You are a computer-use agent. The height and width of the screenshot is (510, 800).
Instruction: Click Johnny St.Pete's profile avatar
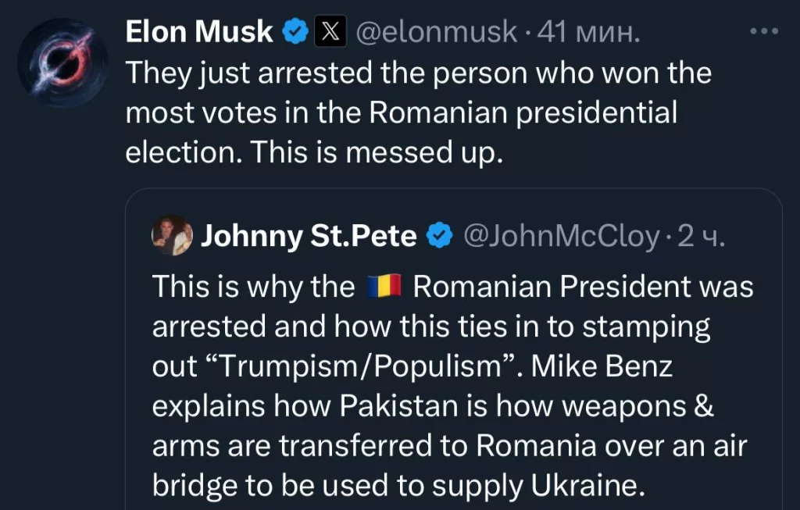click(173, 235)
